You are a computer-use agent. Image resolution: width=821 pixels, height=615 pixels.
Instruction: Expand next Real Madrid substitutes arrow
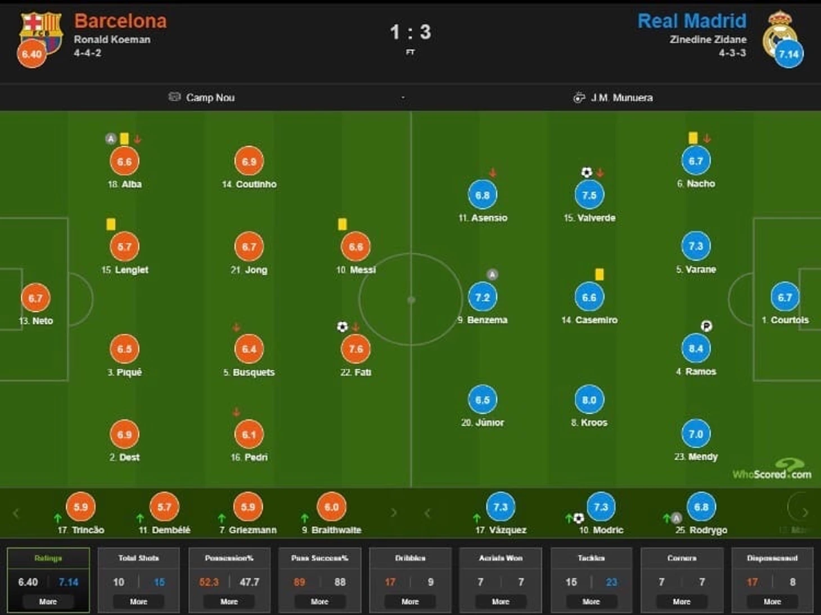pyautogui.click(x=805, y=512)
